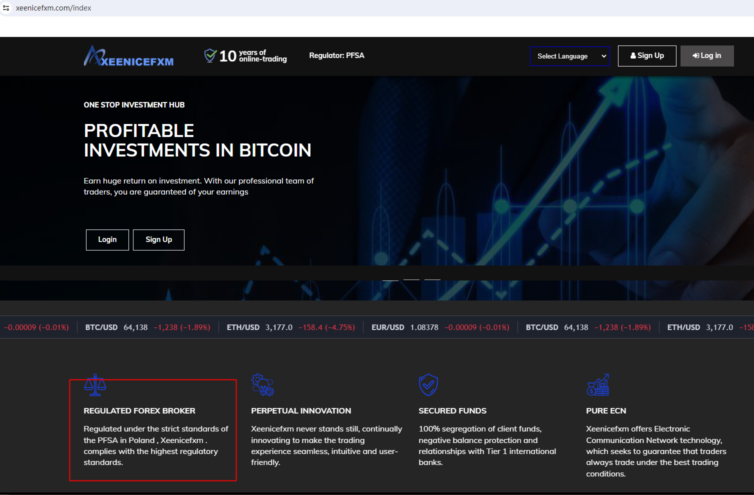The height and width of the screenshot is (495, 754).
Task: Click the lightbulb gears icon above Perpetual Innovation
Action: tap(262, 384)
